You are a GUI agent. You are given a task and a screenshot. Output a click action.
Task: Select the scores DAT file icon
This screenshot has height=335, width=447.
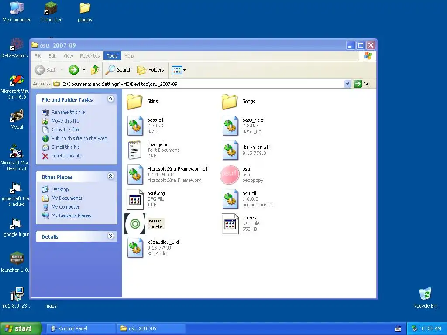click(x=230, y=224)
